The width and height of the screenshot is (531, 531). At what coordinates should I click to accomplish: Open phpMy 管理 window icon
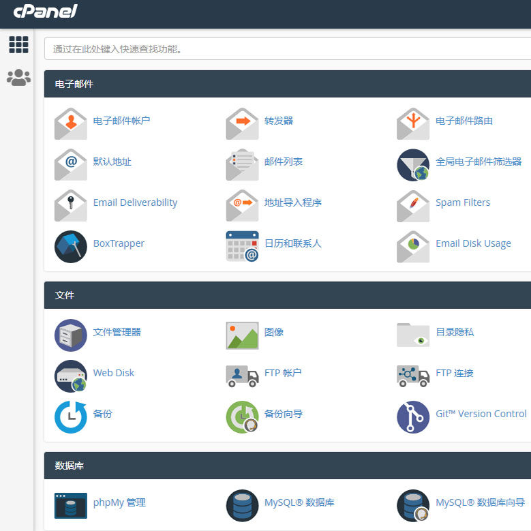(x=71, y=506)
